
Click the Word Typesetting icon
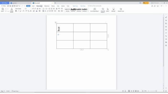click(x=94, y=9)
